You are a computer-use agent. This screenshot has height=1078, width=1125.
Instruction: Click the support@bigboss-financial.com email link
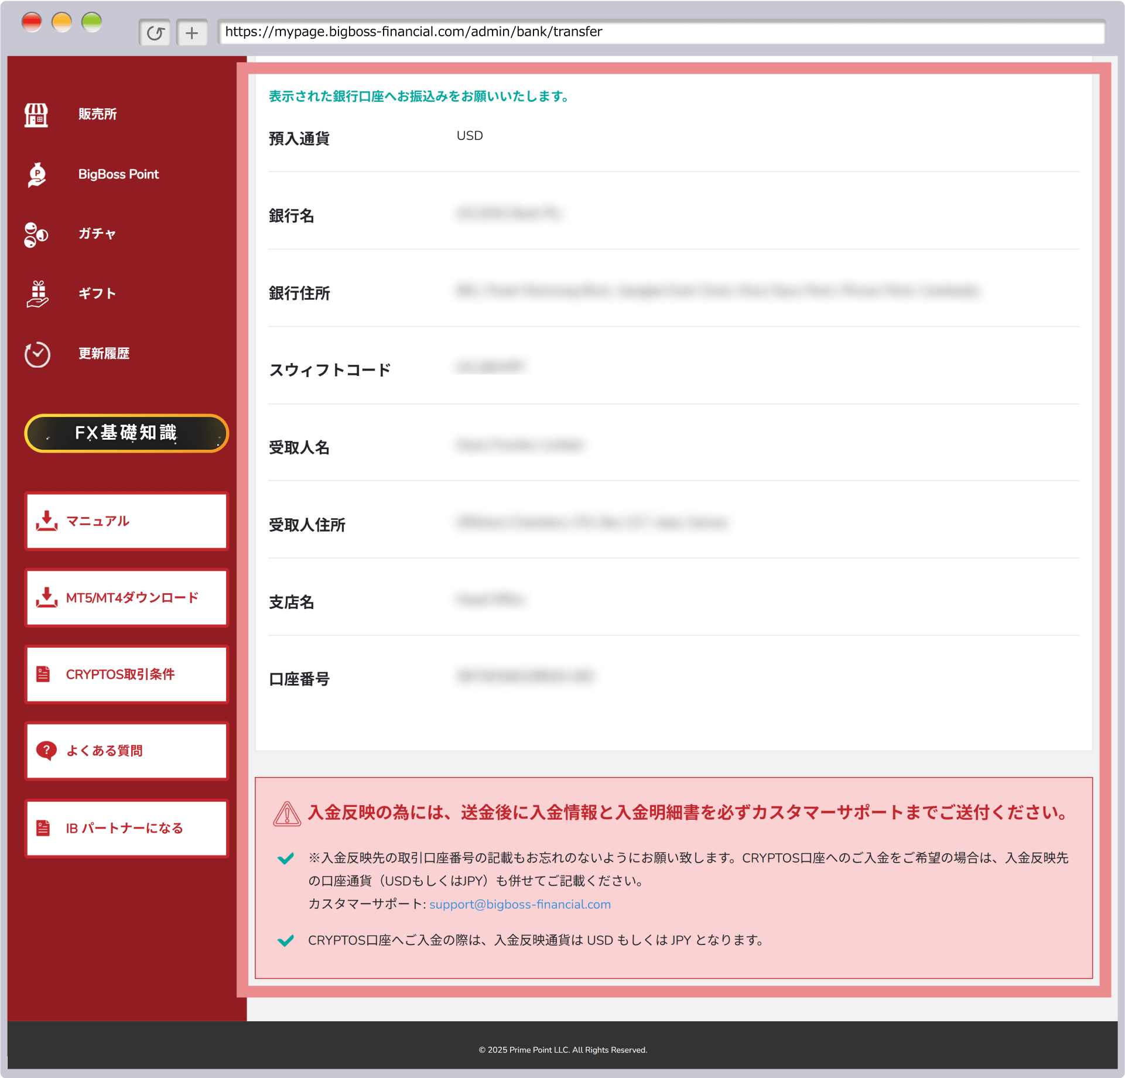pos(519,904)
